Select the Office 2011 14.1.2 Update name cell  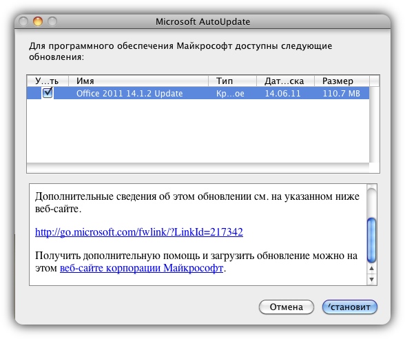tap(129, 93)
